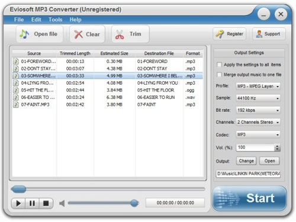The width and height of the screenshot is (296, 222).
Task: Click the big Start button
Action: (x=249, y=198)
